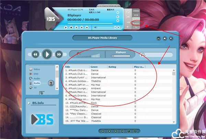Select station 4. #Musik.Goldies
Image resolution: width=206 pixels, height=139 pixels.
point(118,81)
